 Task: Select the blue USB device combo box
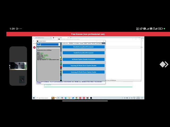point(50,44)
